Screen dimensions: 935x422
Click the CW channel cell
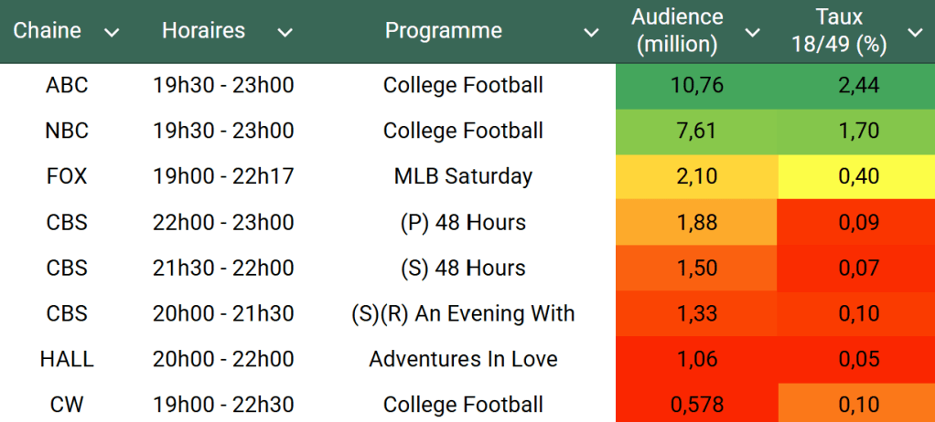pos(67,405)
